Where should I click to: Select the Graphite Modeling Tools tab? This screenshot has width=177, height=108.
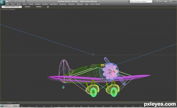pyautogui.click(x=12, y=7)
